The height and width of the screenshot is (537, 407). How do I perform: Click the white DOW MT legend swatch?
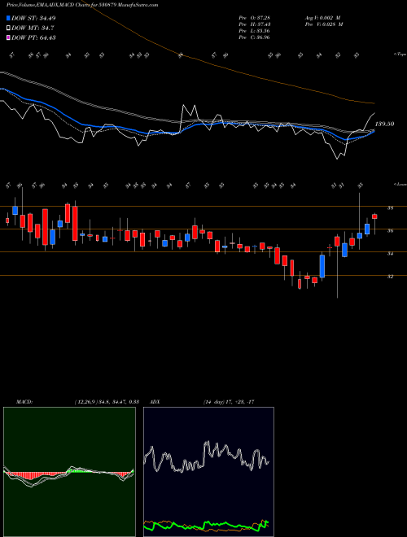(x=8, y=28)
